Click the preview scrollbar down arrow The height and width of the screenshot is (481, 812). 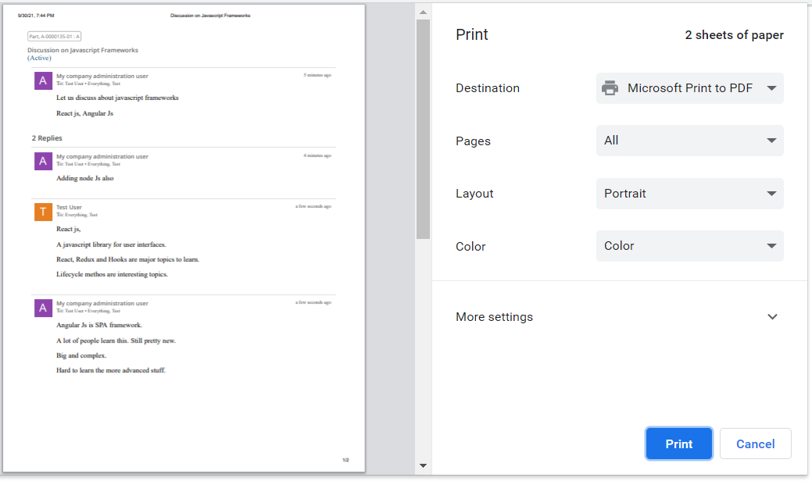click(423, 466)
